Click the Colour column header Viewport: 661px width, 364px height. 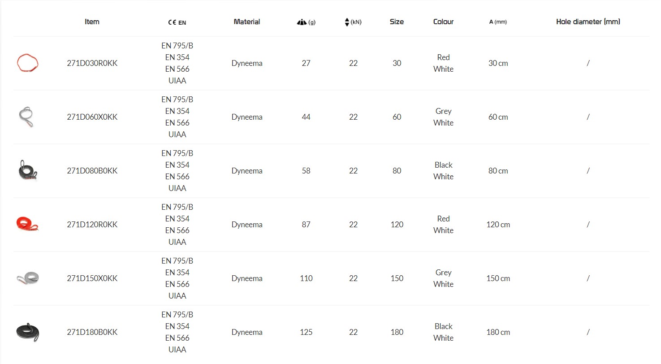(443, 22)
